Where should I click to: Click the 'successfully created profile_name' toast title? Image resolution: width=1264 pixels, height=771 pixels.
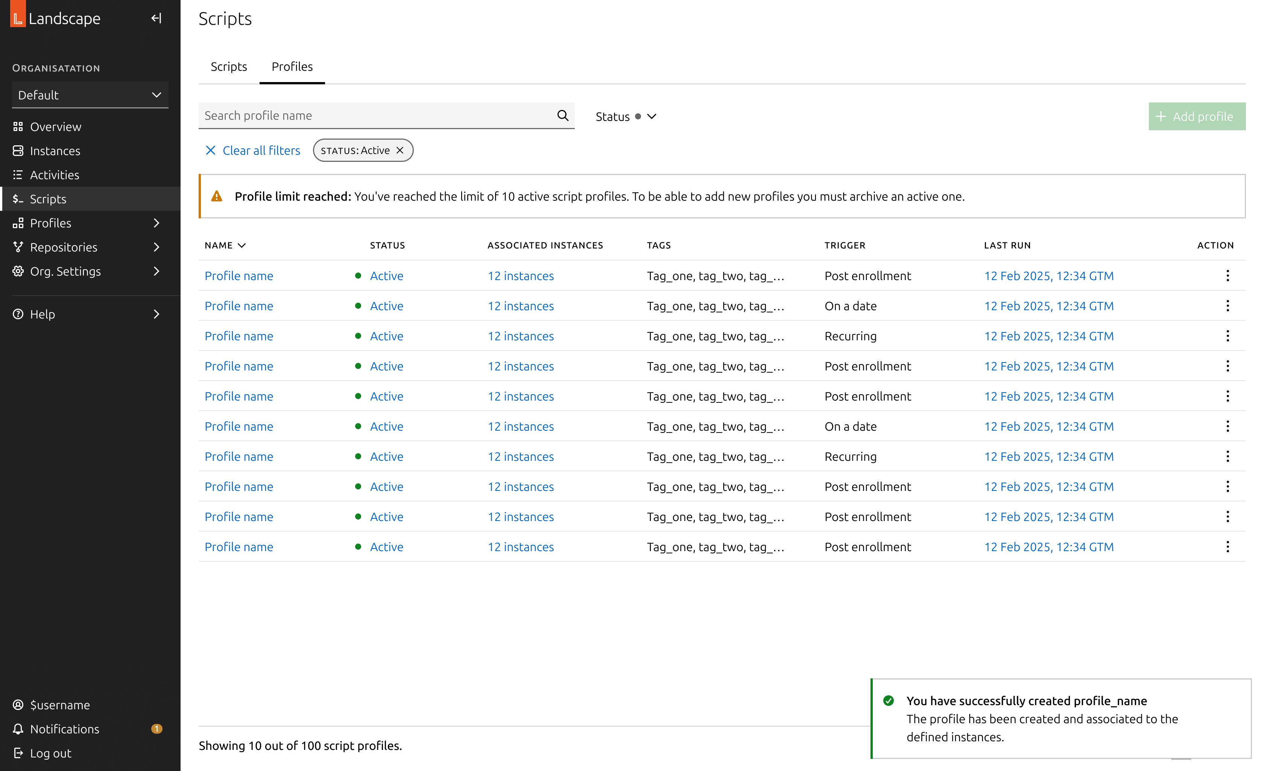tap(1027, 701)
